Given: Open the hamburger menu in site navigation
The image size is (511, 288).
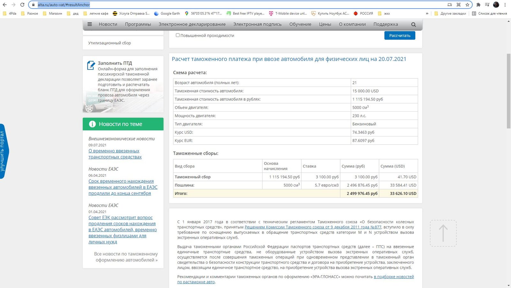Looking at the screenshot, I should 90,24.
